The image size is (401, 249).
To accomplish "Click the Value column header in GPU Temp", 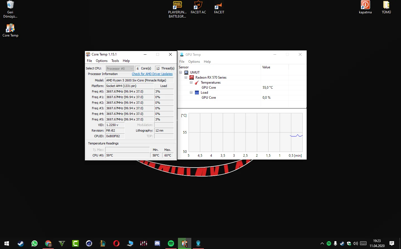I will coord(275,67).
